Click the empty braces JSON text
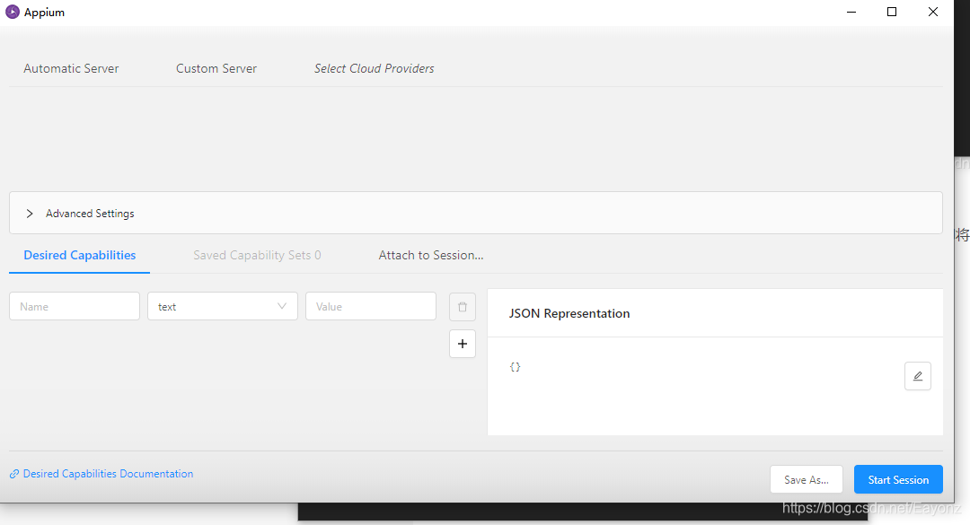 point(515,367)
